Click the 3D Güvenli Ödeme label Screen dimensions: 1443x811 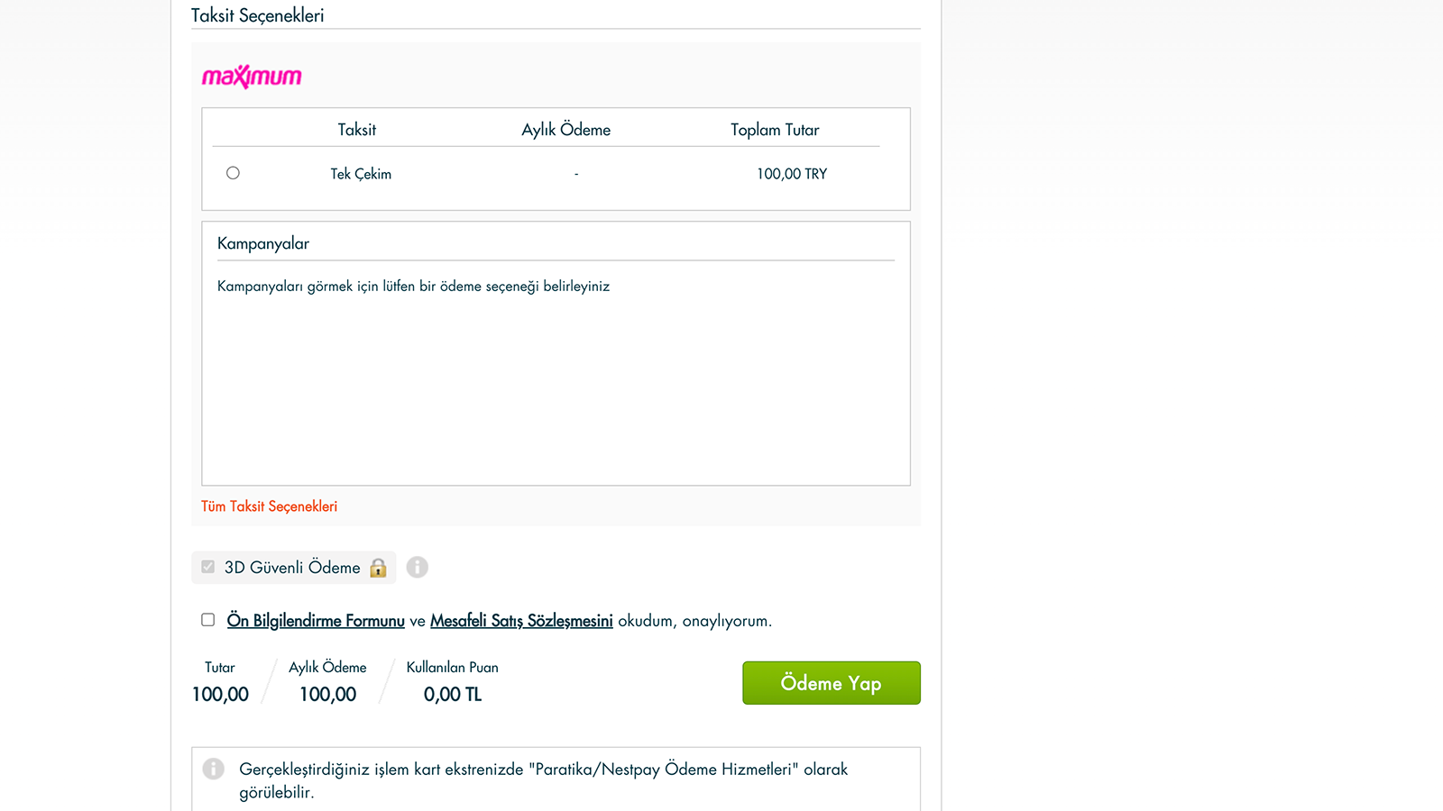point(292,568)
